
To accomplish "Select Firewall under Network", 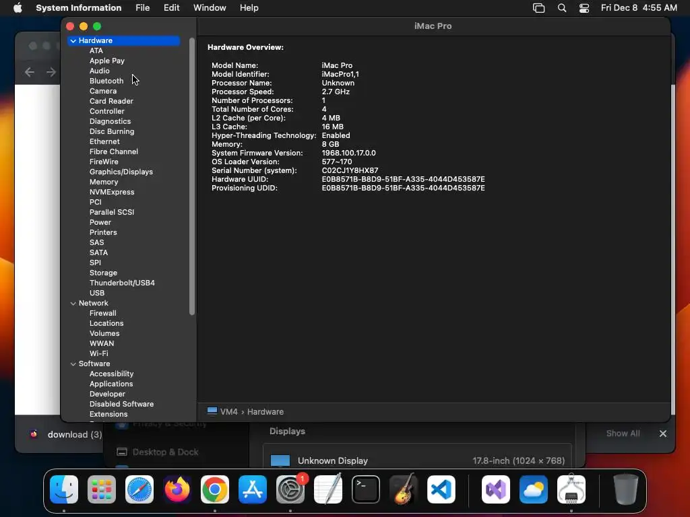I will tap(103, 314).
